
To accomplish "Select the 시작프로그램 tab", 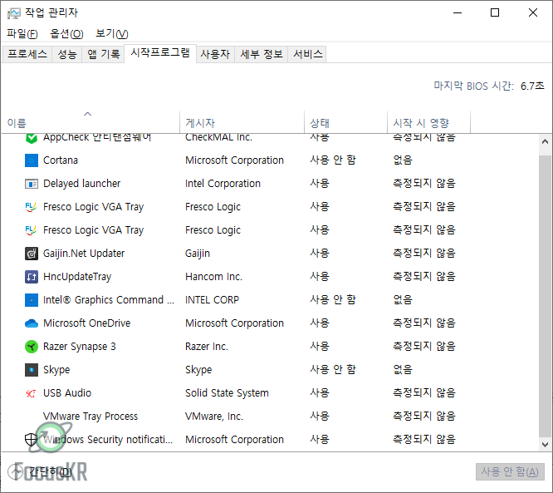I will 160,53.
